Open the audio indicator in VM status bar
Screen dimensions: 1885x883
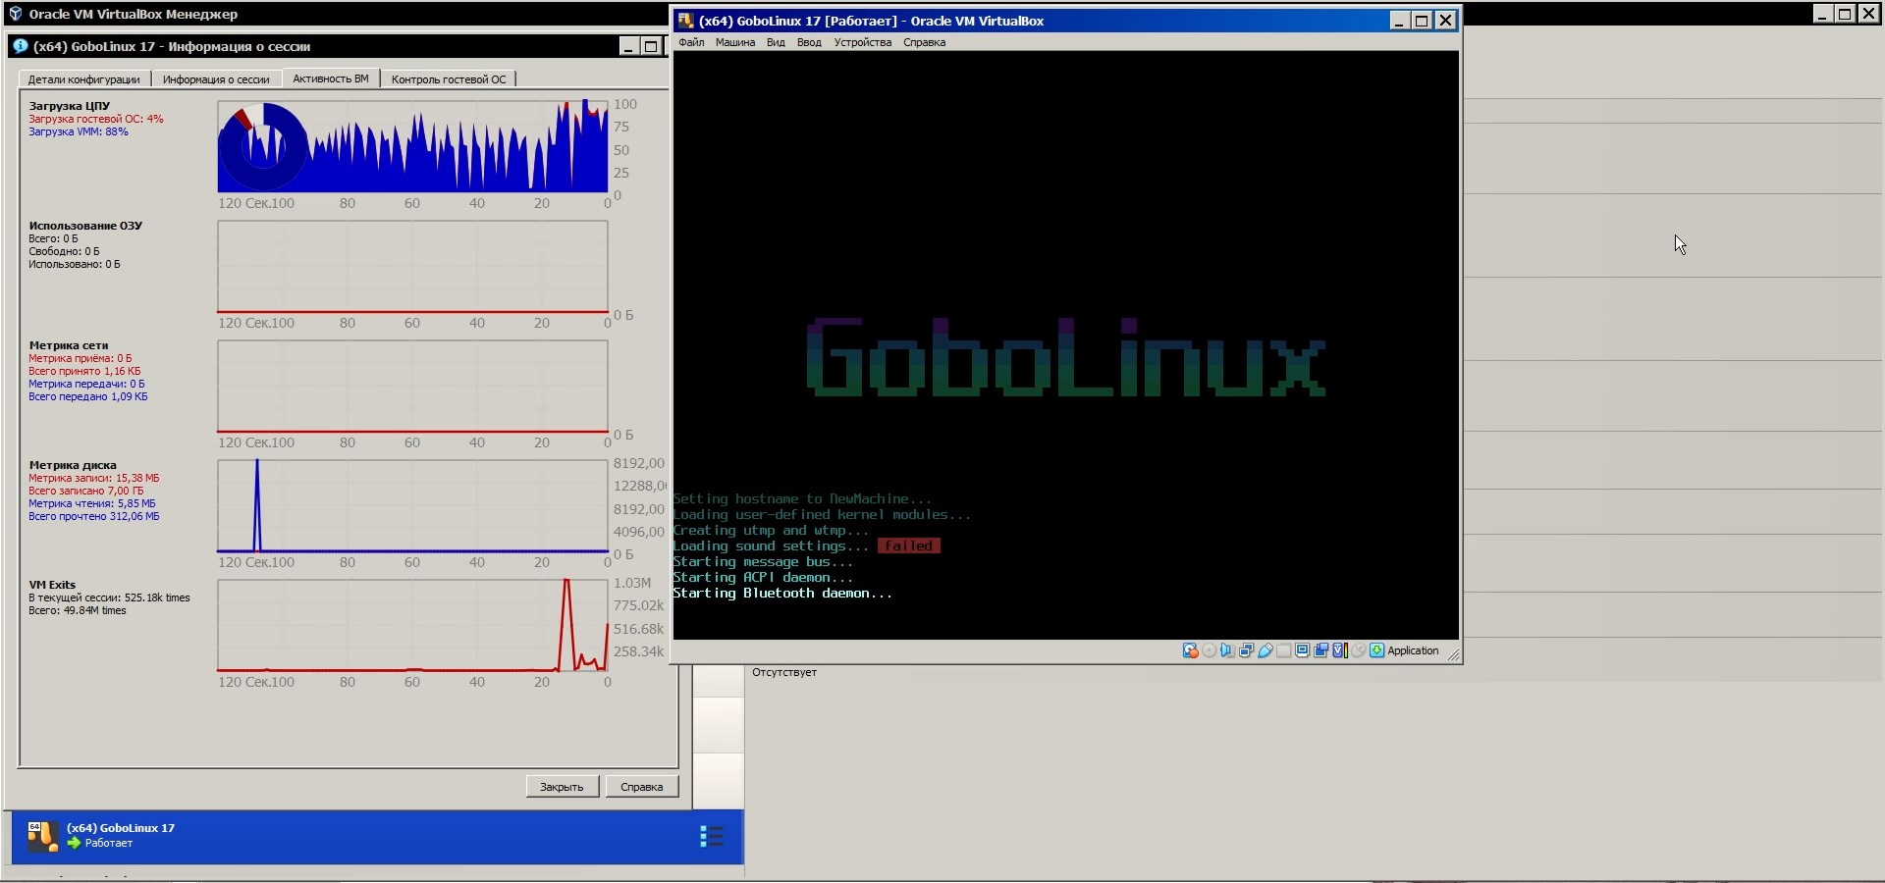pyautogui.click(x=1227, y=650)
